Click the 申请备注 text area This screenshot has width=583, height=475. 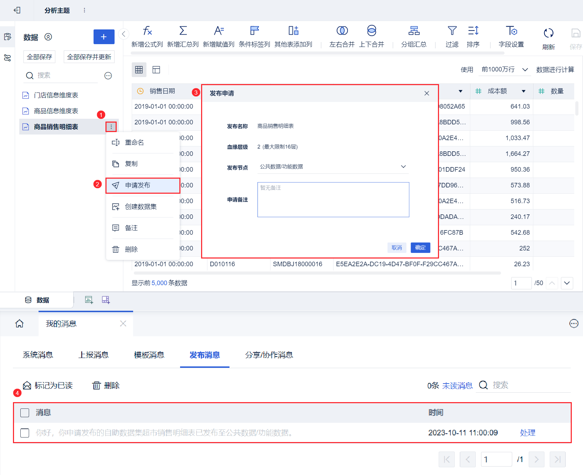(333, 200)
